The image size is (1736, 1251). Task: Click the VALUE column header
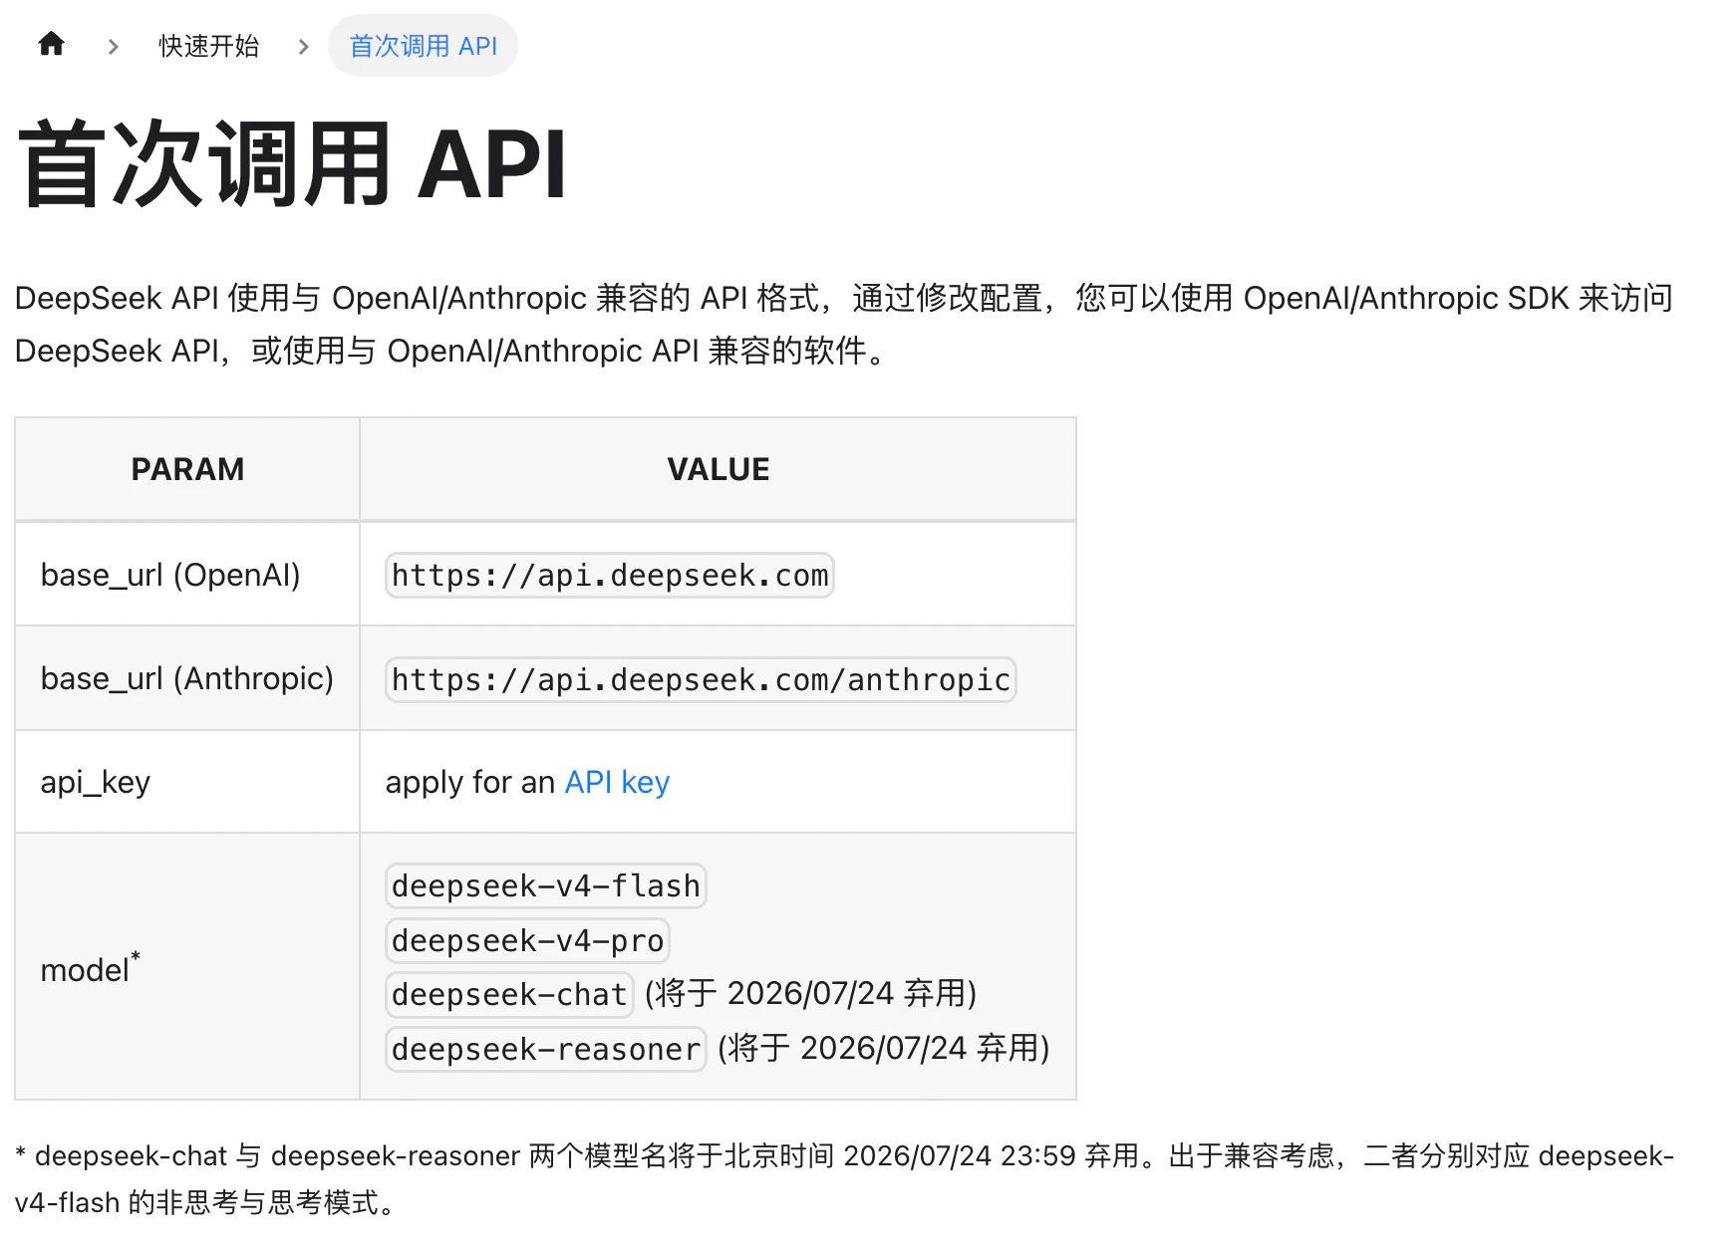718,469
